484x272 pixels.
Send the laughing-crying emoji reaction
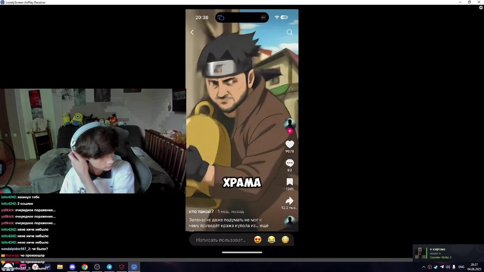coord(271,240)
